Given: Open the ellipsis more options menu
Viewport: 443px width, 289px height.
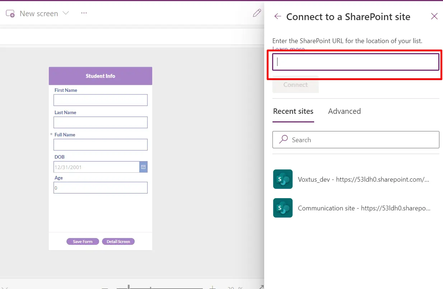Looking at the screenshot, I should 84,13.
